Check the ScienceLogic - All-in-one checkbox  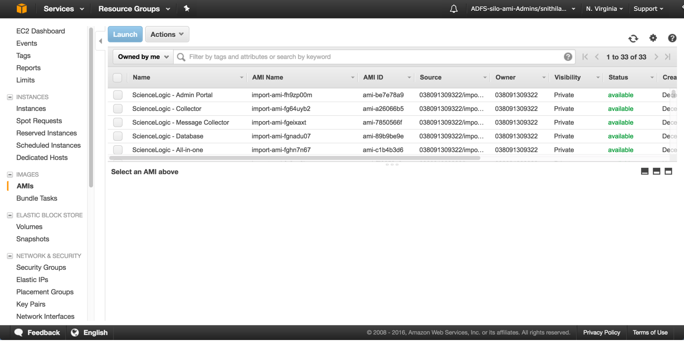point(118,150)
